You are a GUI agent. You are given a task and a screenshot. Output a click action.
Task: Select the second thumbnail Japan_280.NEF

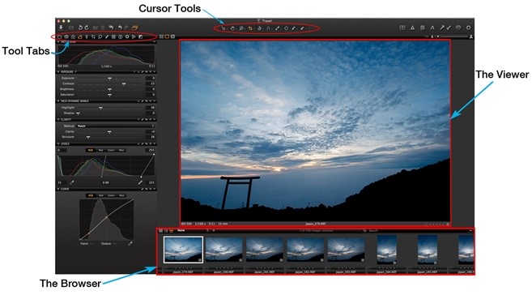point(224,250)
